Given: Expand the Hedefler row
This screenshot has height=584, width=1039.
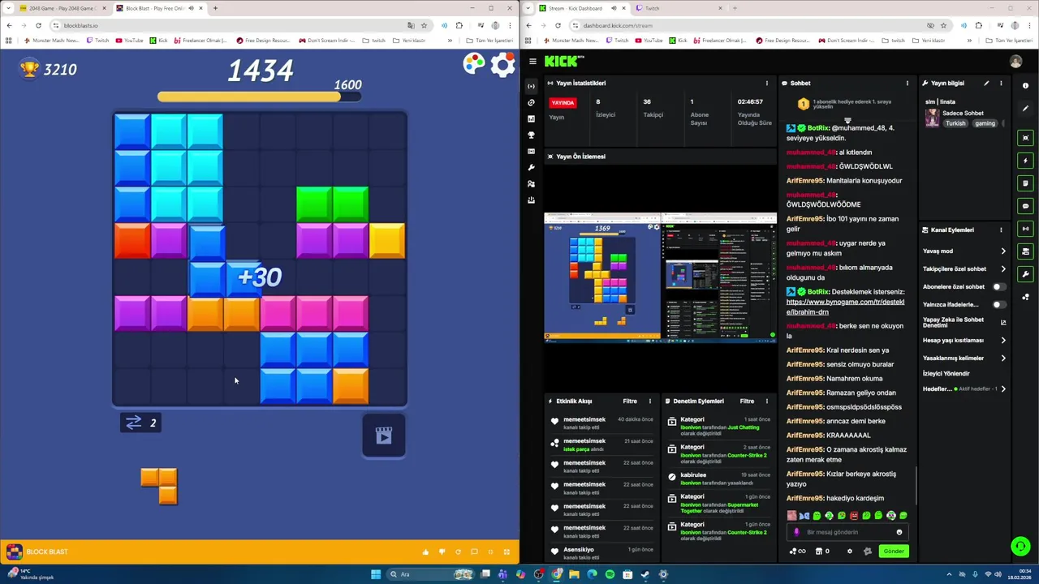Looking at the screenshot, I should click(x=964, y=389).
